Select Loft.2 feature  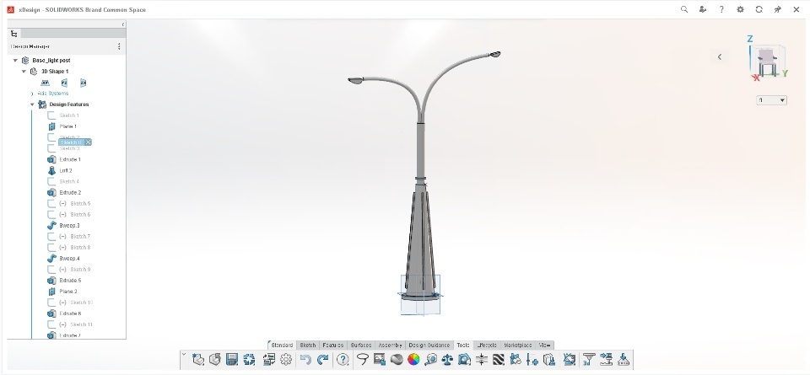pos(66,171)
